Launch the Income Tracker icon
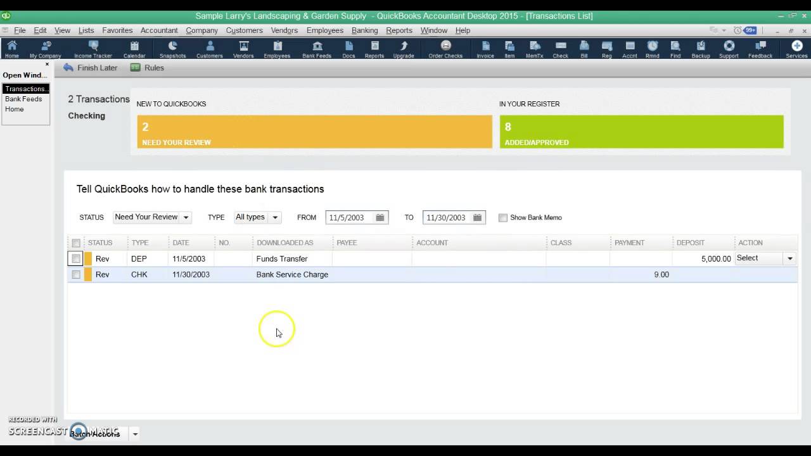The image size is (811, 456). point(93,49)
